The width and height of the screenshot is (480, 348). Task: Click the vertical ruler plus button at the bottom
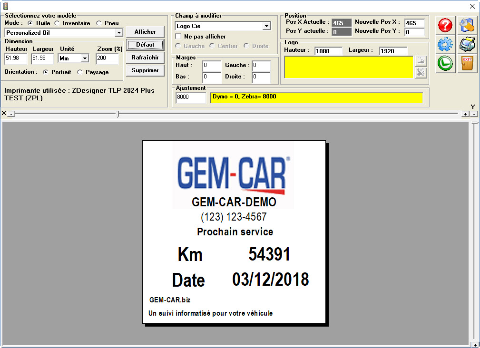(474, 345)
